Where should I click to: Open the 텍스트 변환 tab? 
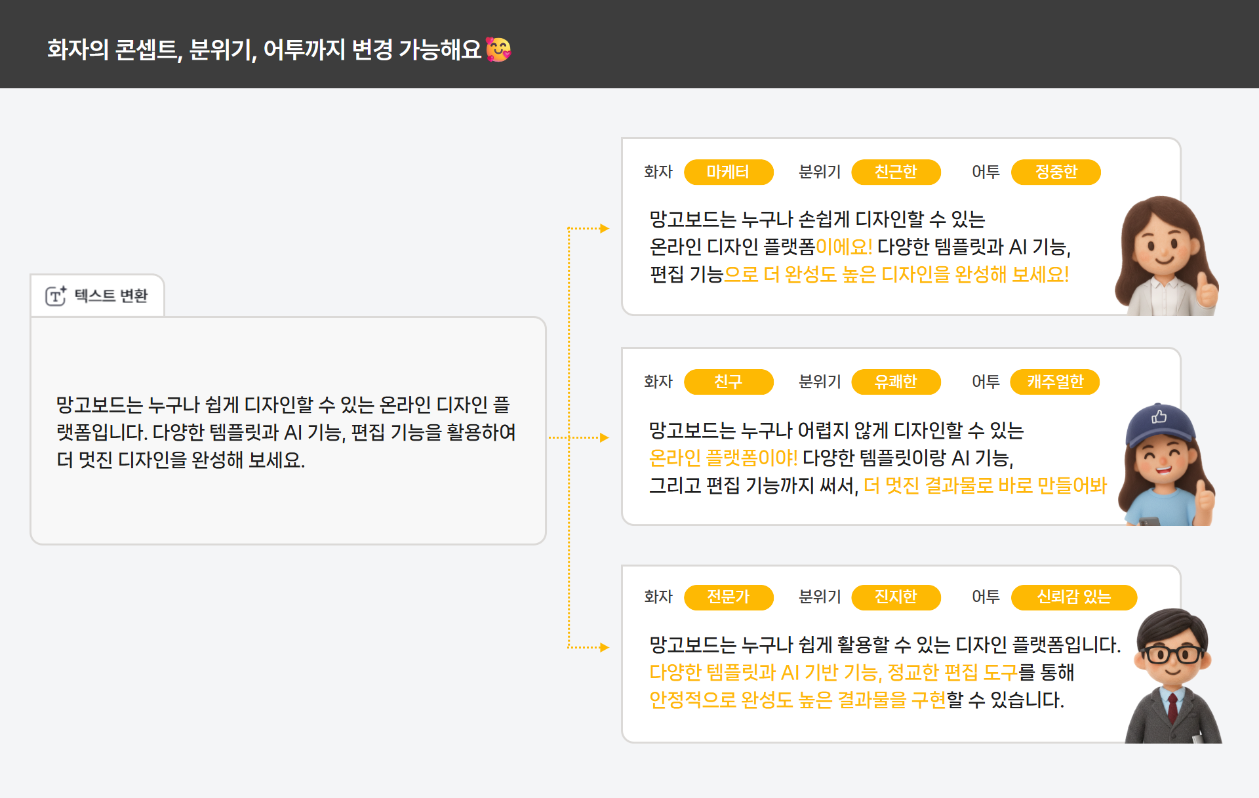tap(97, 296)
